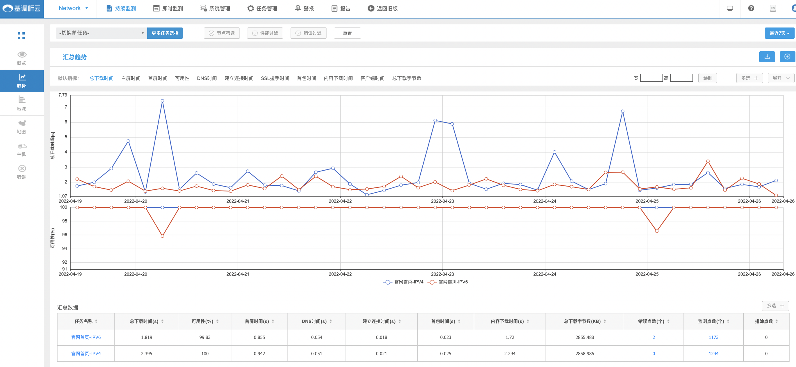Screen dimensions: 796x367
Task: Enable the 错误过滤 error filter checkbox
Action: pos(298,33)
